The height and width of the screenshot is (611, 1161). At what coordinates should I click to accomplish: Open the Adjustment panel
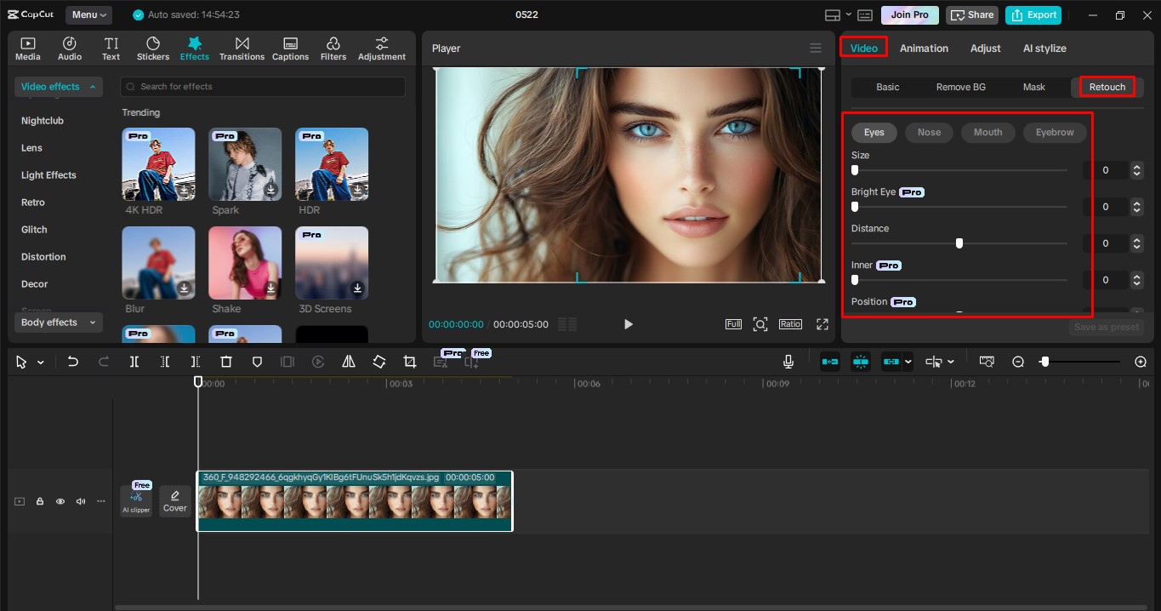pyautogui.click(x=381, y=47)
